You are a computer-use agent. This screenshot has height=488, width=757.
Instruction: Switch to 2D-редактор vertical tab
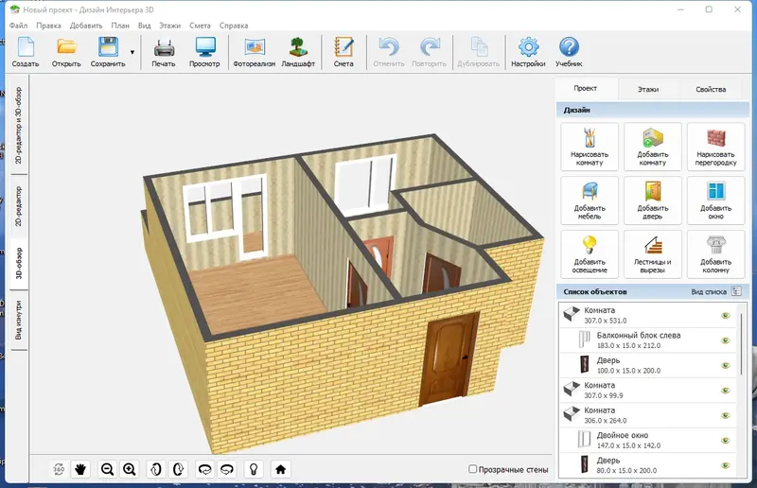click(18, 206)
